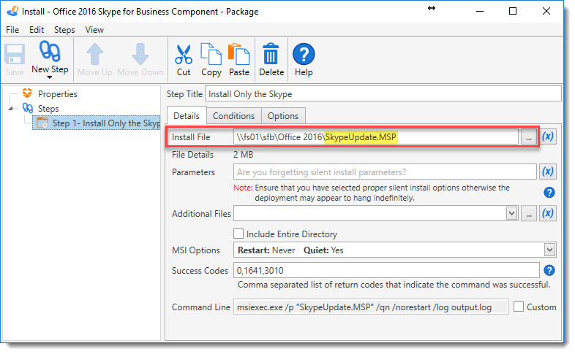
Task: Click the Steps footprints tree icon
Action: [x=28, y=108]
